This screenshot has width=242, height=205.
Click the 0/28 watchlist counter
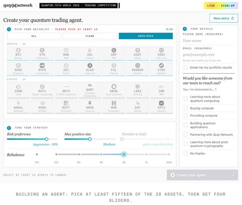click(x=169, y=29)
